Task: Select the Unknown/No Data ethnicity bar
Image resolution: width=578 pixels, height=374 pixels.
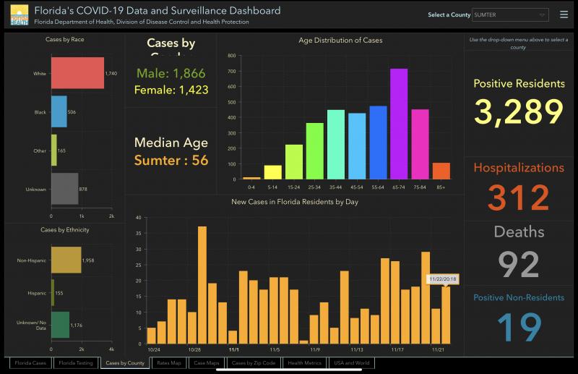Action: [61, 325]
